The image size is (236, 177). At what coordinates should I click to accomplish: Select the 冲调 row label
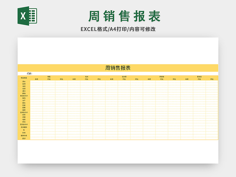[24, 86]
